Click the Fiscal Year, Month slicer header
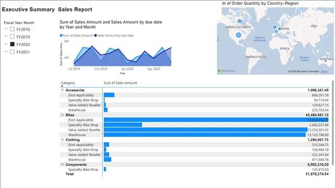 tap(19, 23)
